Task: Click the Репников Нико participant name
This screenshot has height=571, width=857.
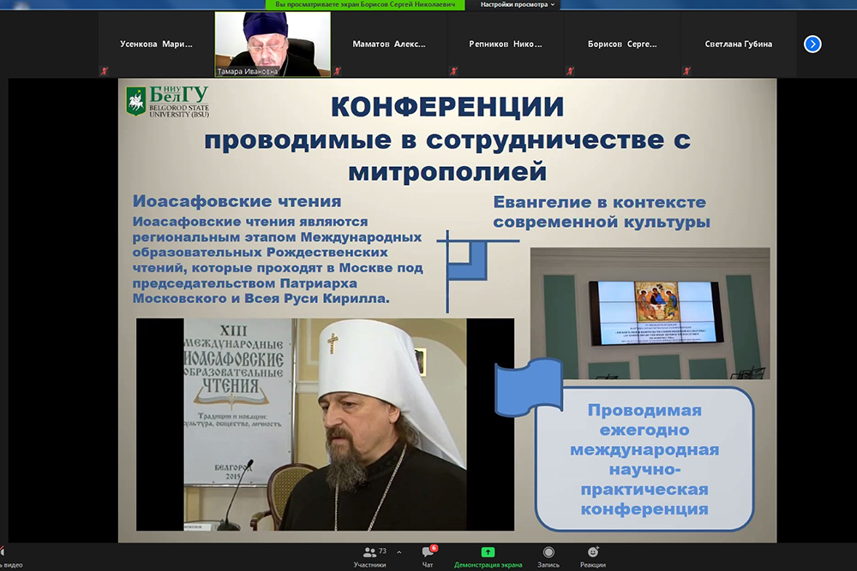Action: click(x=505, y=45)
